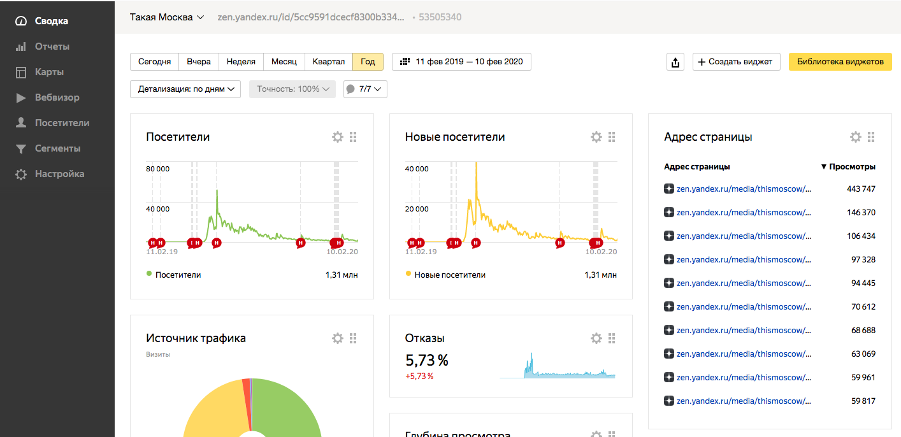
Task: Click the Посетители widget title
Action: tap(178, 137)
